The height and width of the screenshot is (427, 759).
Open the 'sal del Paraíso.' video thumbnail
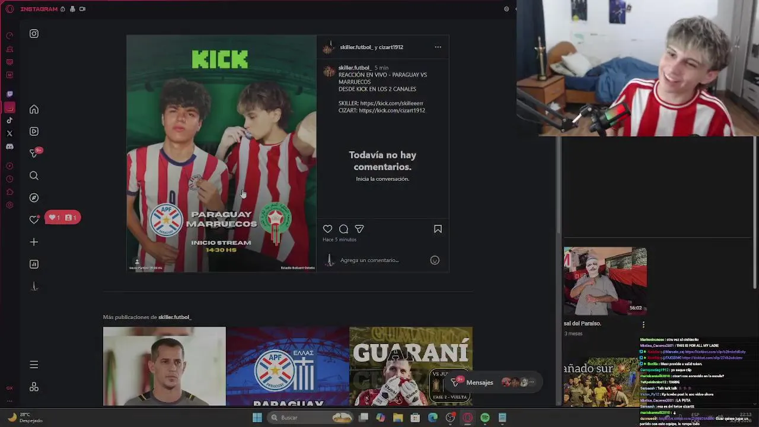[605, 281]
